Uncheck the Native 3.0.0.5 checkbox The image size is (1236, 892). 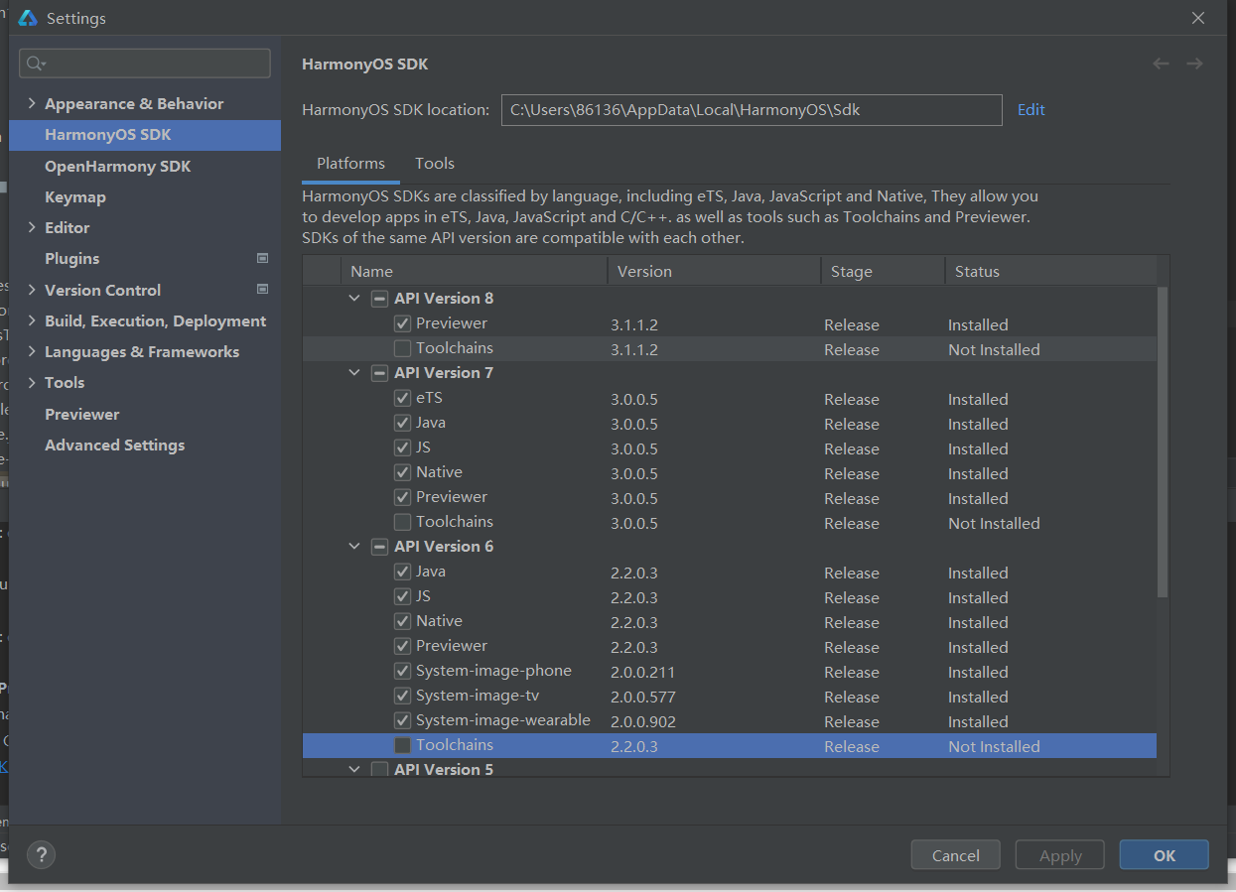pos(402,472)
